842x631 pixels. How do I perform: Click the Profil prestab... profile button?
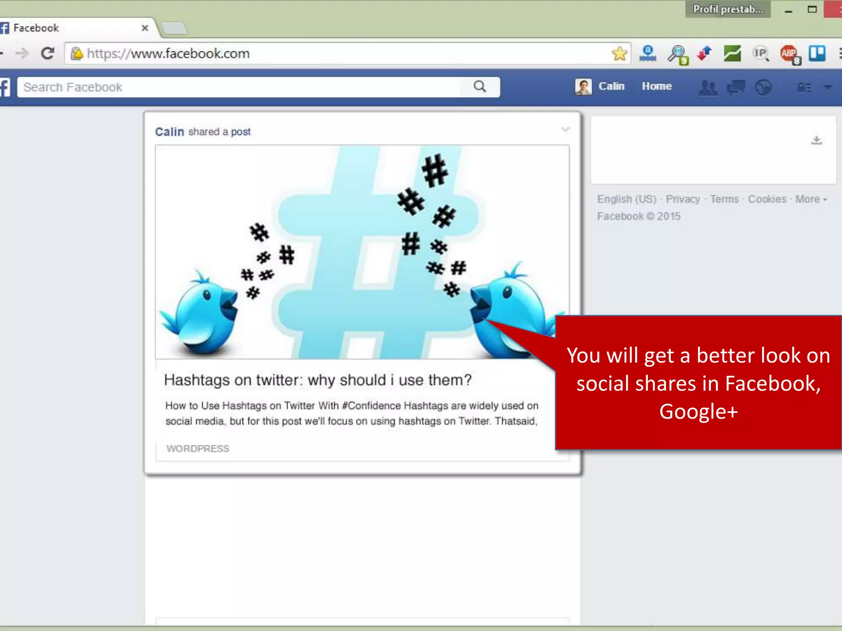coord(728,9)
